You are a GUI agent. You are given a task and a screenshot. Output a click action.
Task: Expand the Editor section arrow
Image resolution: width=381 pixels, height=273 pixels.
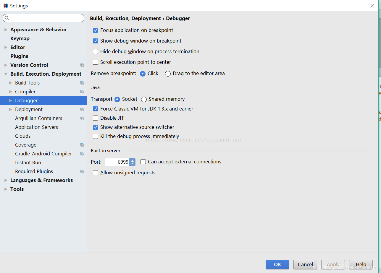coord(6,47)
